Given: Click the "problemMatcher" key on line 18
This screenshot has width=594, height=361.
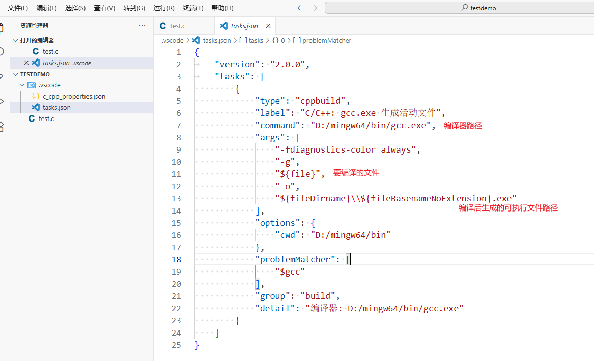Looking at the screenshot, I should [x=295, y=260].
